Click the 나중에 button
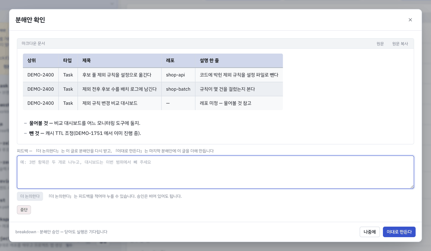This screenshot has width=431, height=251. click(x=370, y=232)
